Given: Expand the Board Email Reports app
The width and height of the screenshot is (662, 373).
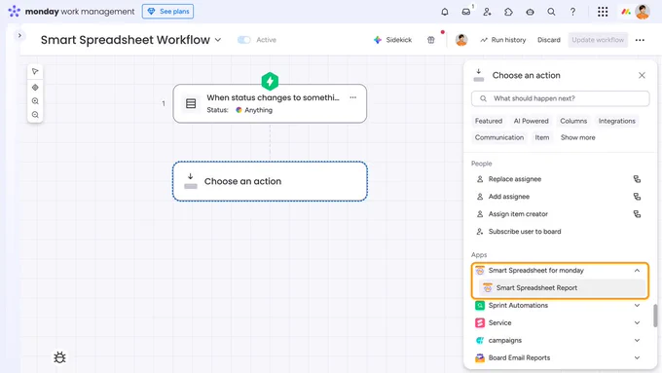Looking at the screenshot, I should (637, 357).
